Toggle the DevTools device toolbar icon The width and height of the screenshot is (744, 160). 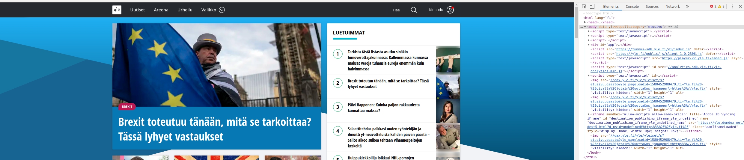pos(592,6)
